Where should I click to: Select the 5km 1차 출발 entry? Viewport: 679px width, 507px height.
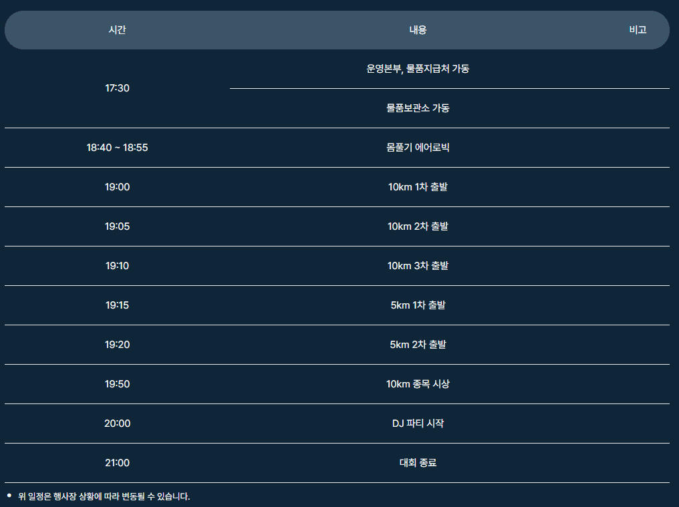pos(418,305)
